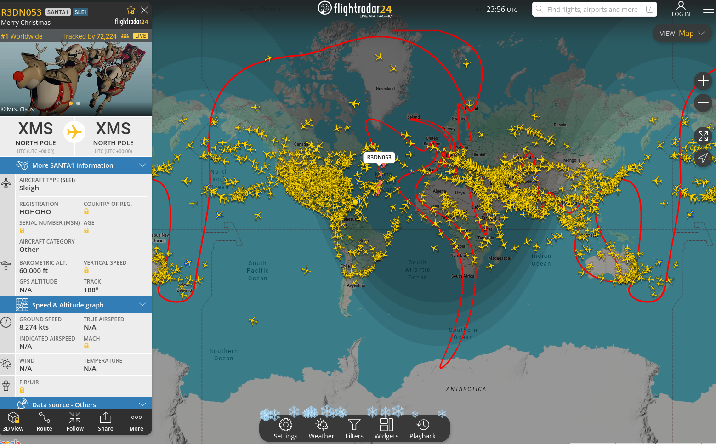Click the LIVE status badge
Image resolution: width=716 pixels, height=444 pixels.
click(x=141, y=36)
